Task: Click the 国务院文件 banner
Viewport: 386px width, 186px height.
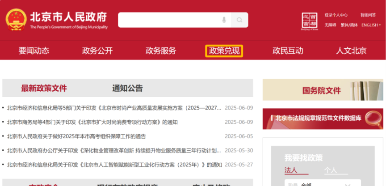Action: coord(323,90)
